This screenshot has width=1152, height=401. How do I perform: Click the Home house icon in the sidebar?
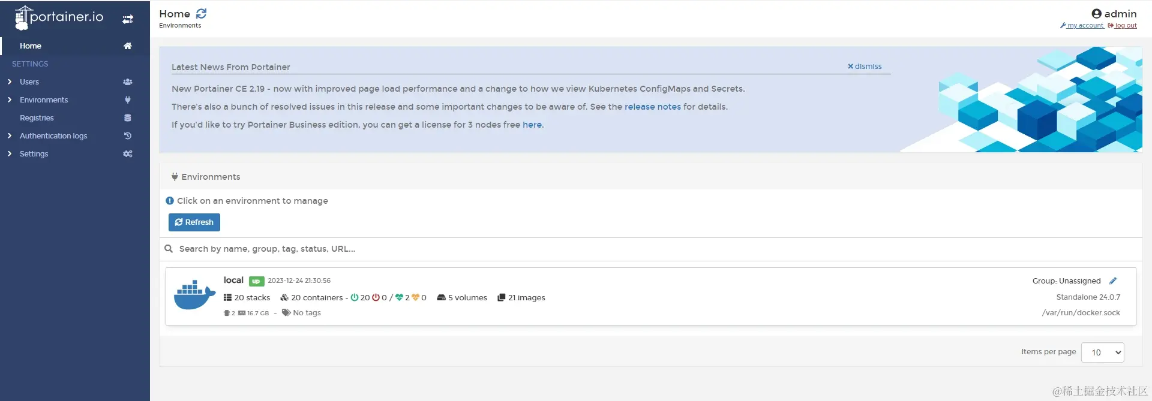(128, 46)
